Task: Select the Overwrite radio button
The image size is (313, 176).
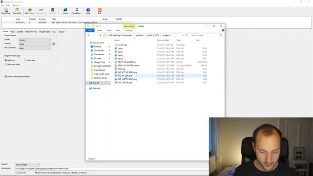Action: coord(17,173)
